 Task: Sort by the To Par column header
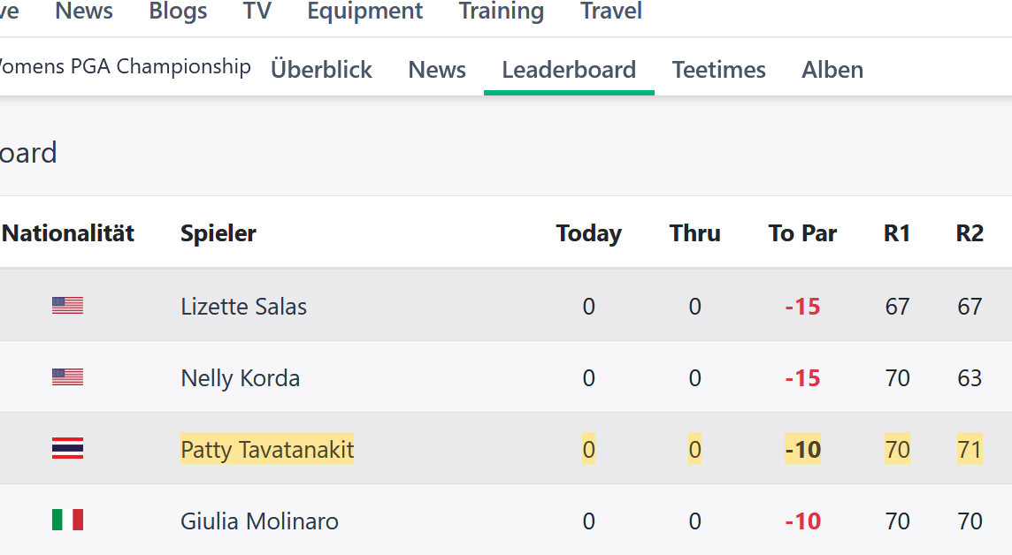(802, 233)
